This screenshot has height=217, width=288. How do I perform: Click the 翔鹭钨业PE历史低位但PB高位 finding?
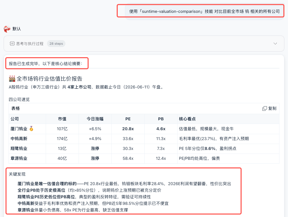click(84, 197)
